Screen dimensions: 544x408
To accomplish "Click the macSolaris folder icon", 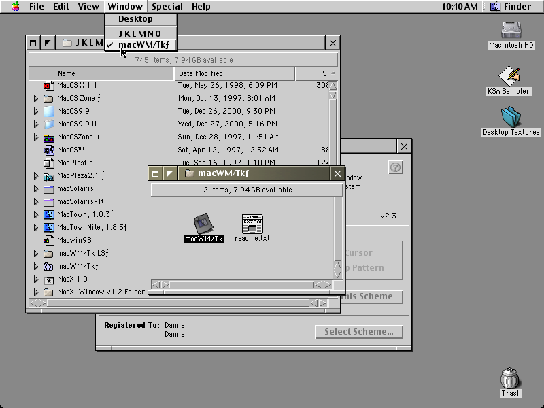I will (48, 189).
